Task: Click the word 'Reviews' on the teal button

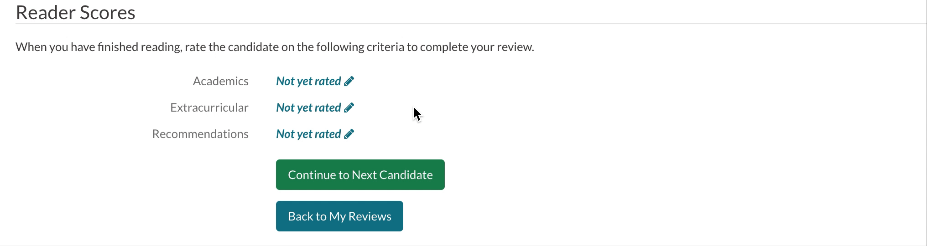Action: coord(370,216)
